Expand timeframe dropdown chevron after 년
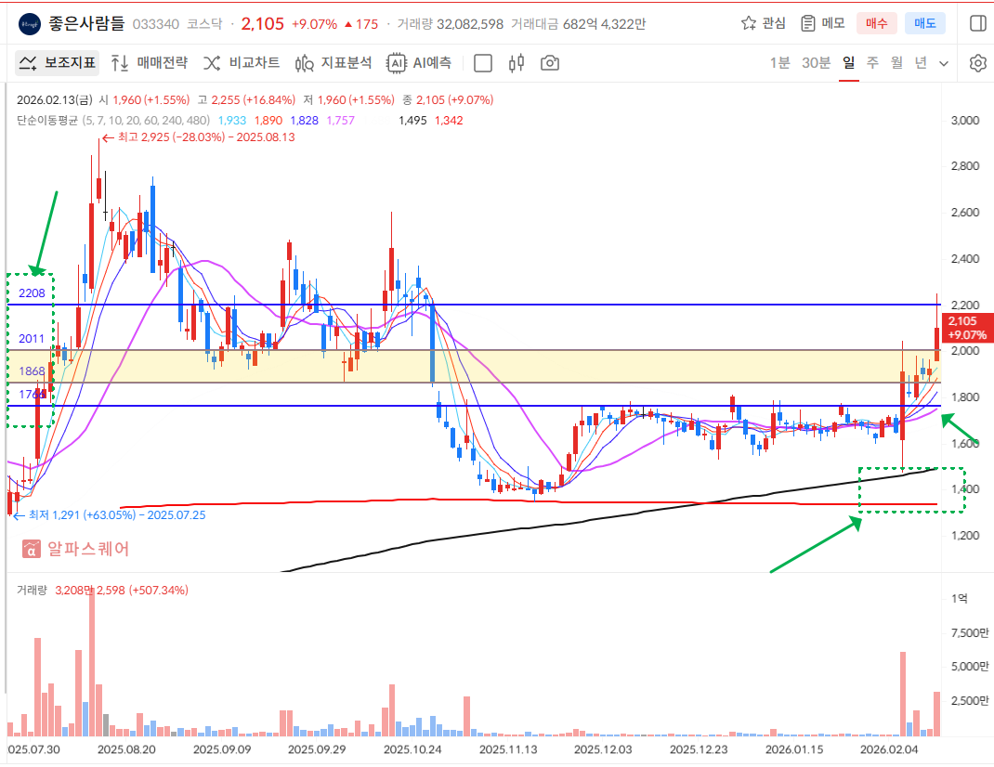Screen dimensions: 994x767 tap(944, 64)
